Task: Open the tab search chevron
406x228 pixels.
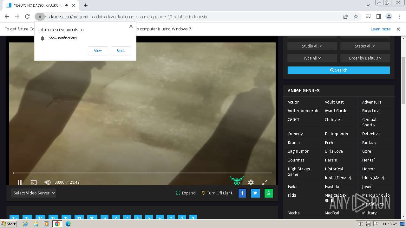Action: 368,5
